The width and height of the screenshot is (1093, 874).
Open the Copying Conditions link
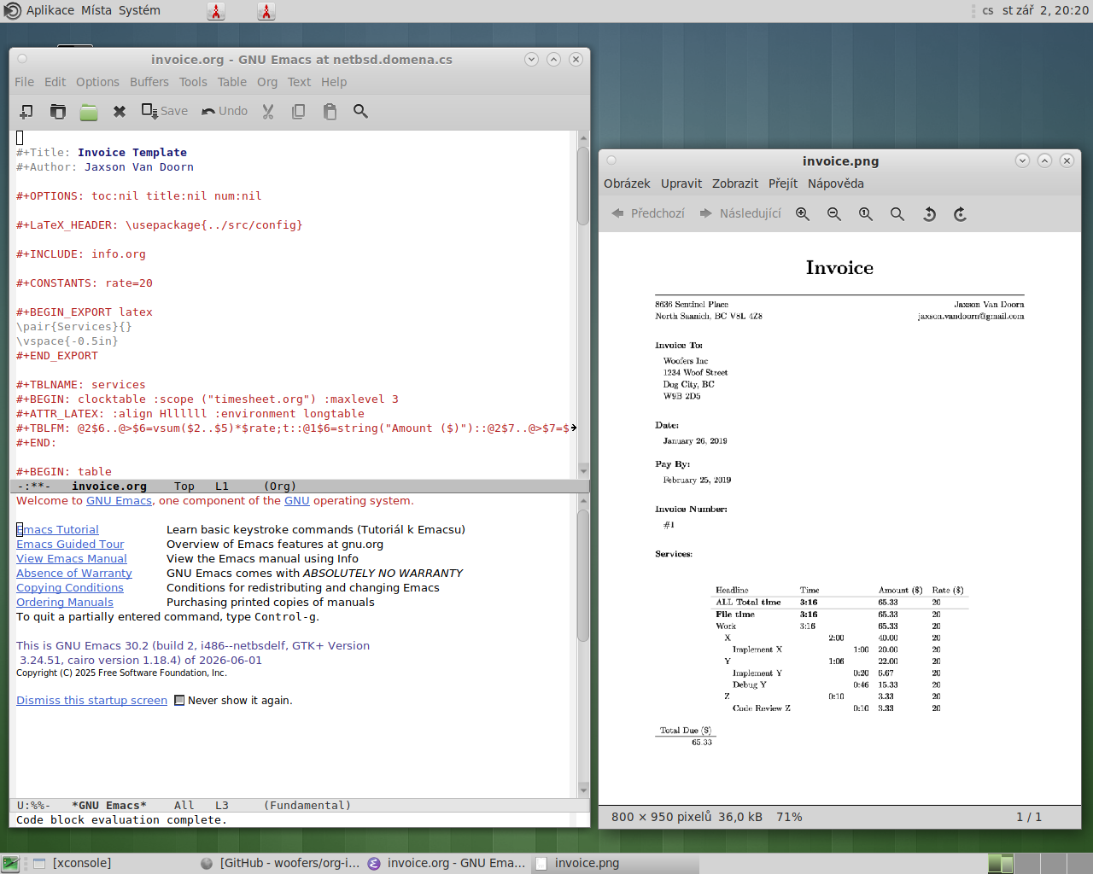tap(70, 588)
